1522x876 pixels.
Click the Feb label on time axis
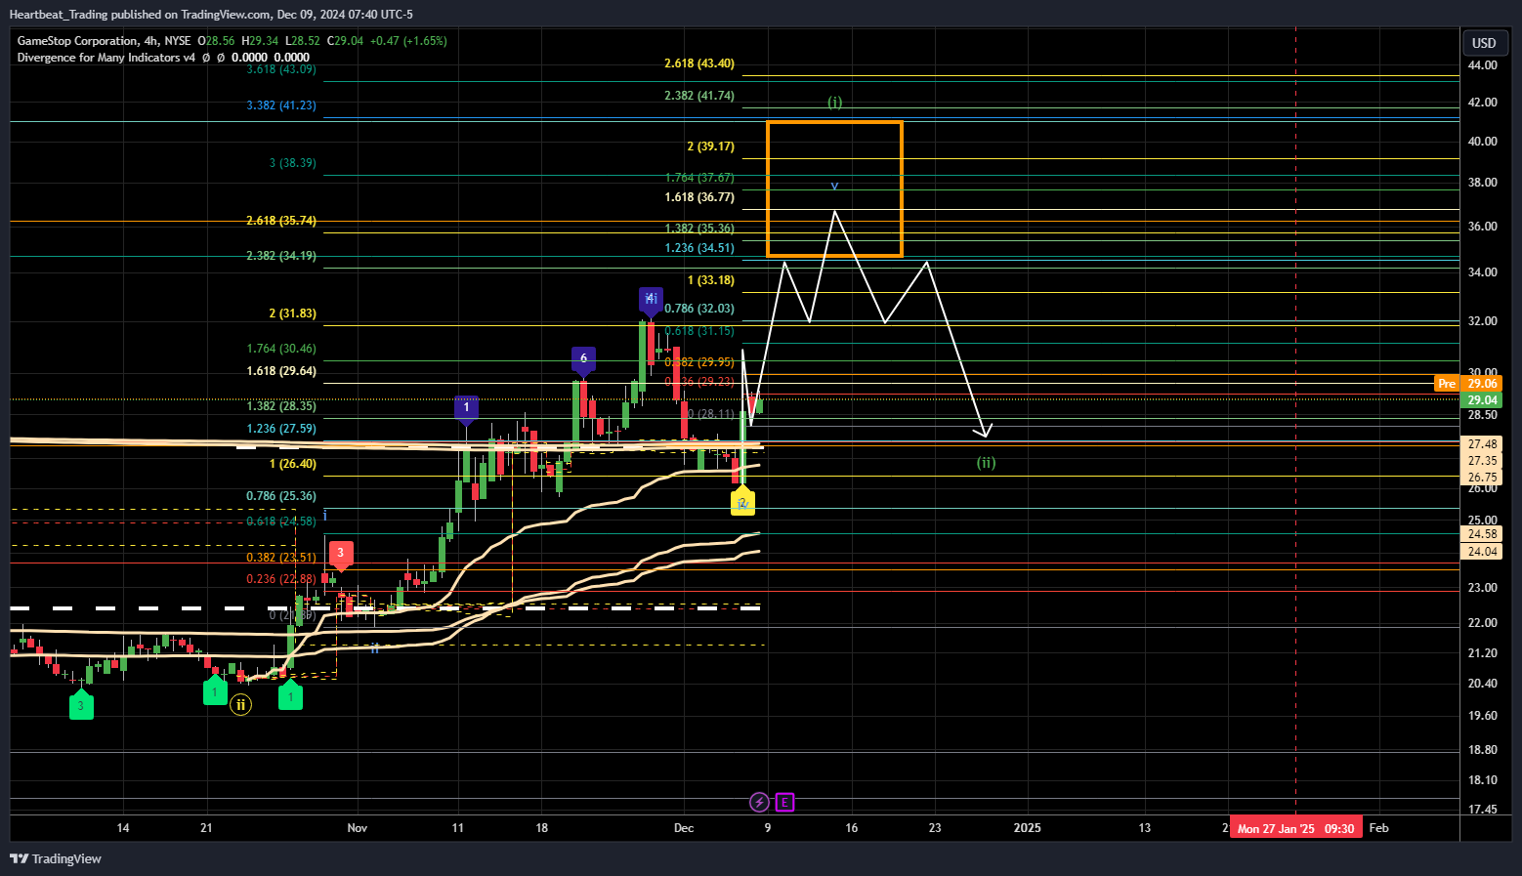1378,828
